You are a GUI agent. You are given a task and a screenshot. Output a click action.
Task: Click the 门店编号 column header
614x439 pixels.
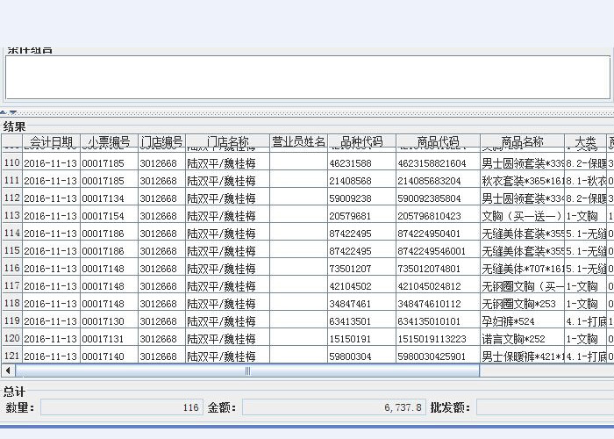161,142
